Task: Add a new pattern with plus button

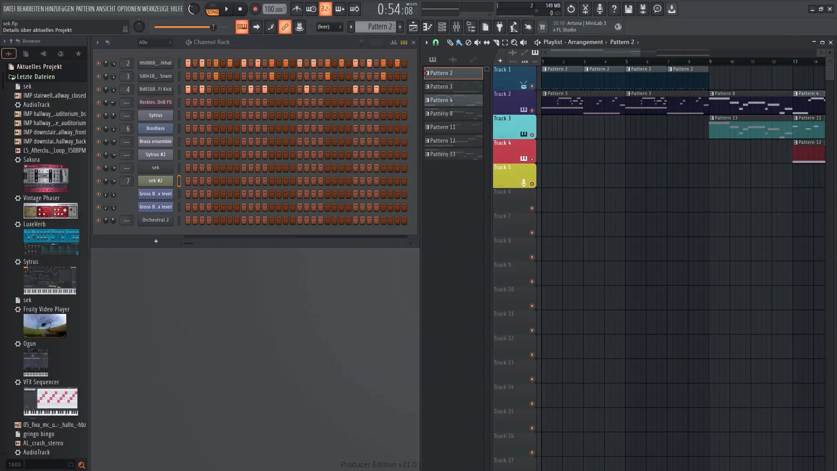Action: (x=400, y=27)
